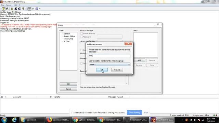Click the Description comments text area
The height and width of the screenshot is (123, 219).
click(103, 79)
